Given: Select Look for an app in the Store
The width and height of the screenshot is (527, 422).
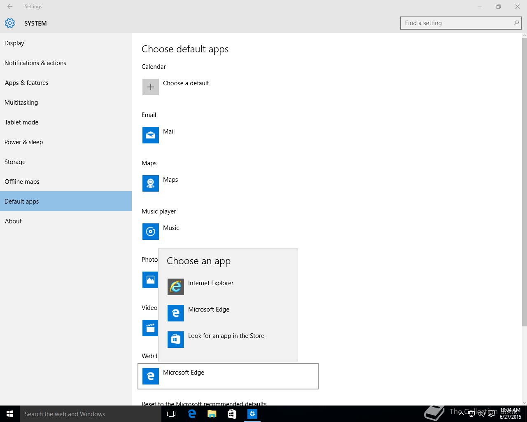Looking at the screenshot, I should [x=228, y=340].
